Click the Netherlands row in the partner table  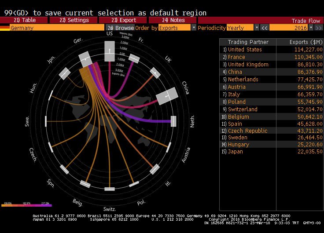coord(243,80)
